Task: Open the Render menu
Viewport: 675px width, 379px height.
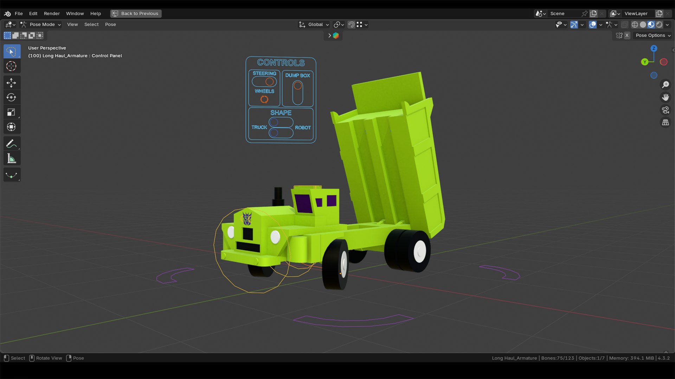Action: 52,14
